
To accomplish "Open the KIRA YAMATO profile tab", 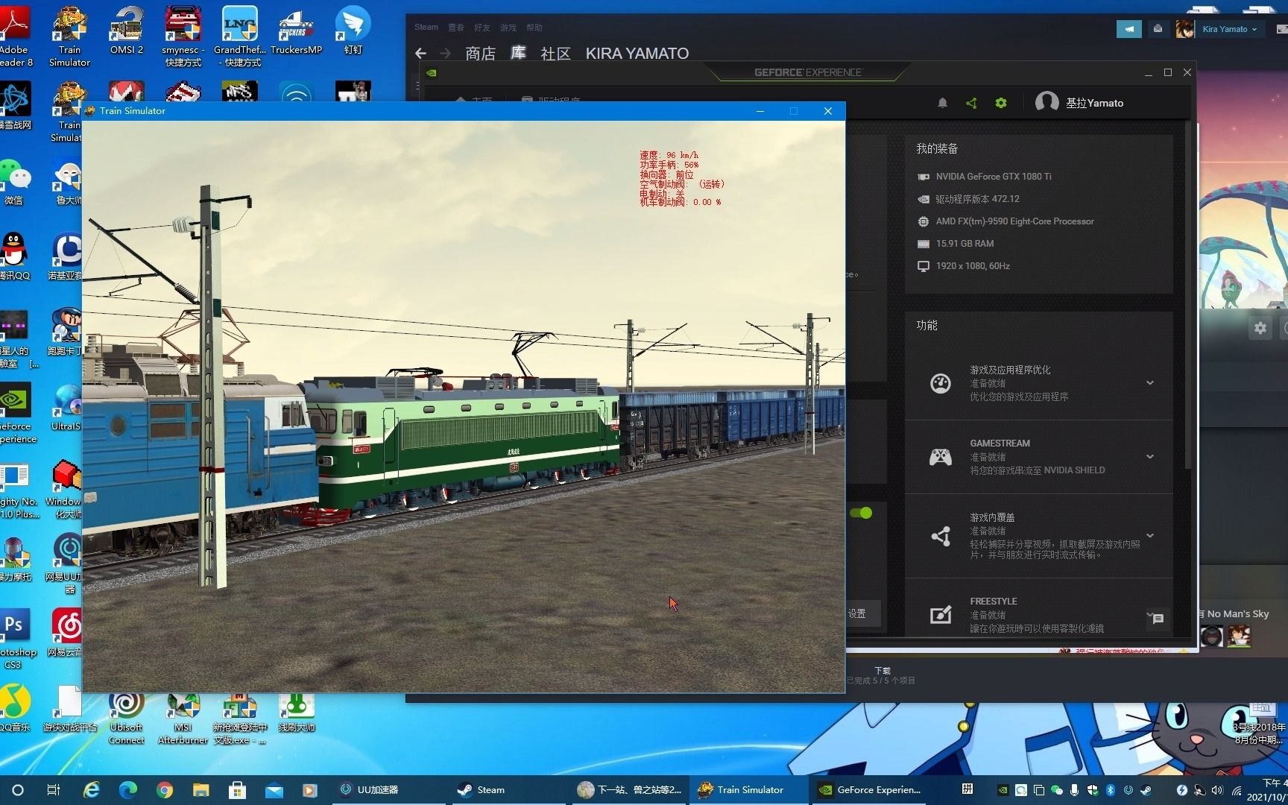I will (637, 54).
